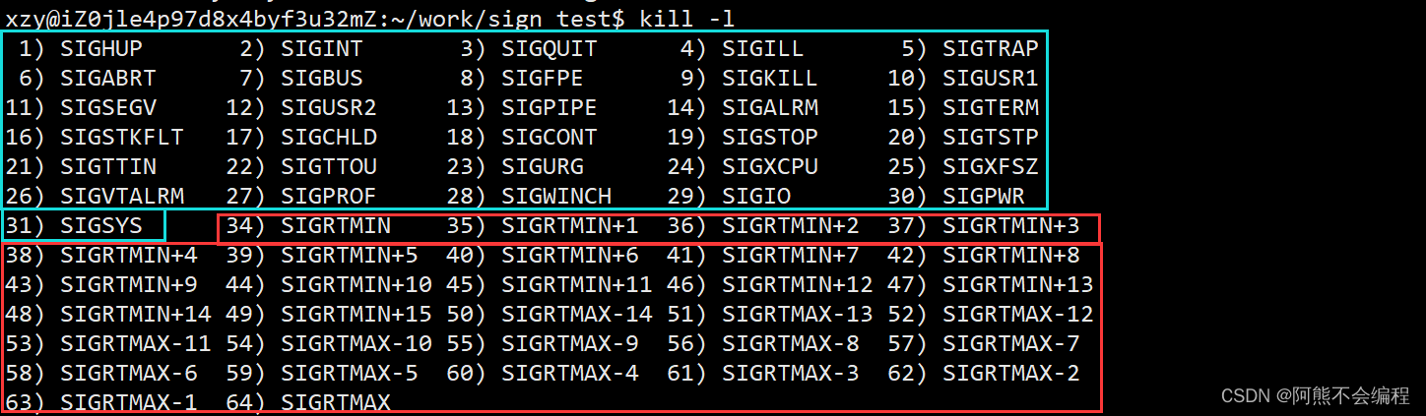This screenshot has width=1426, height=416.
Task: Select SIGRTMIN+12 signal text
Action: pos(798,285)
